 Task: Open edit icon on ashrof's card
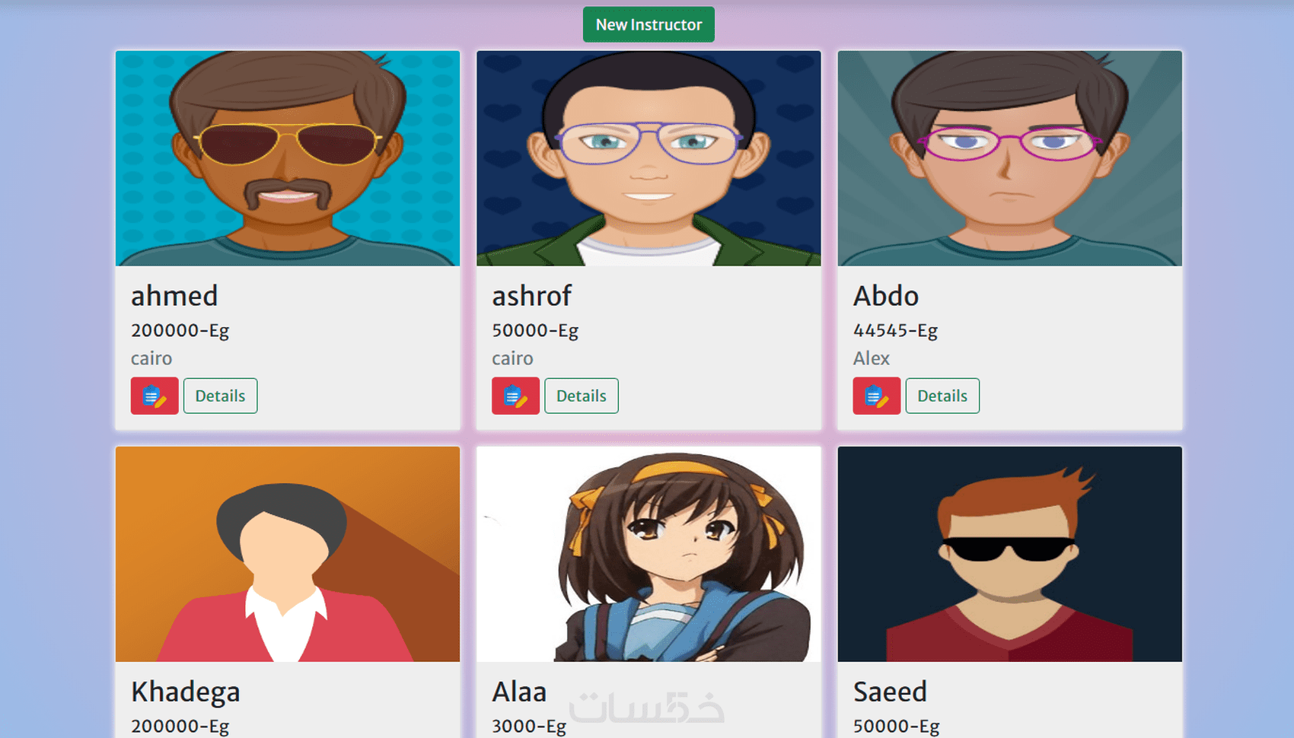(515, 396)
